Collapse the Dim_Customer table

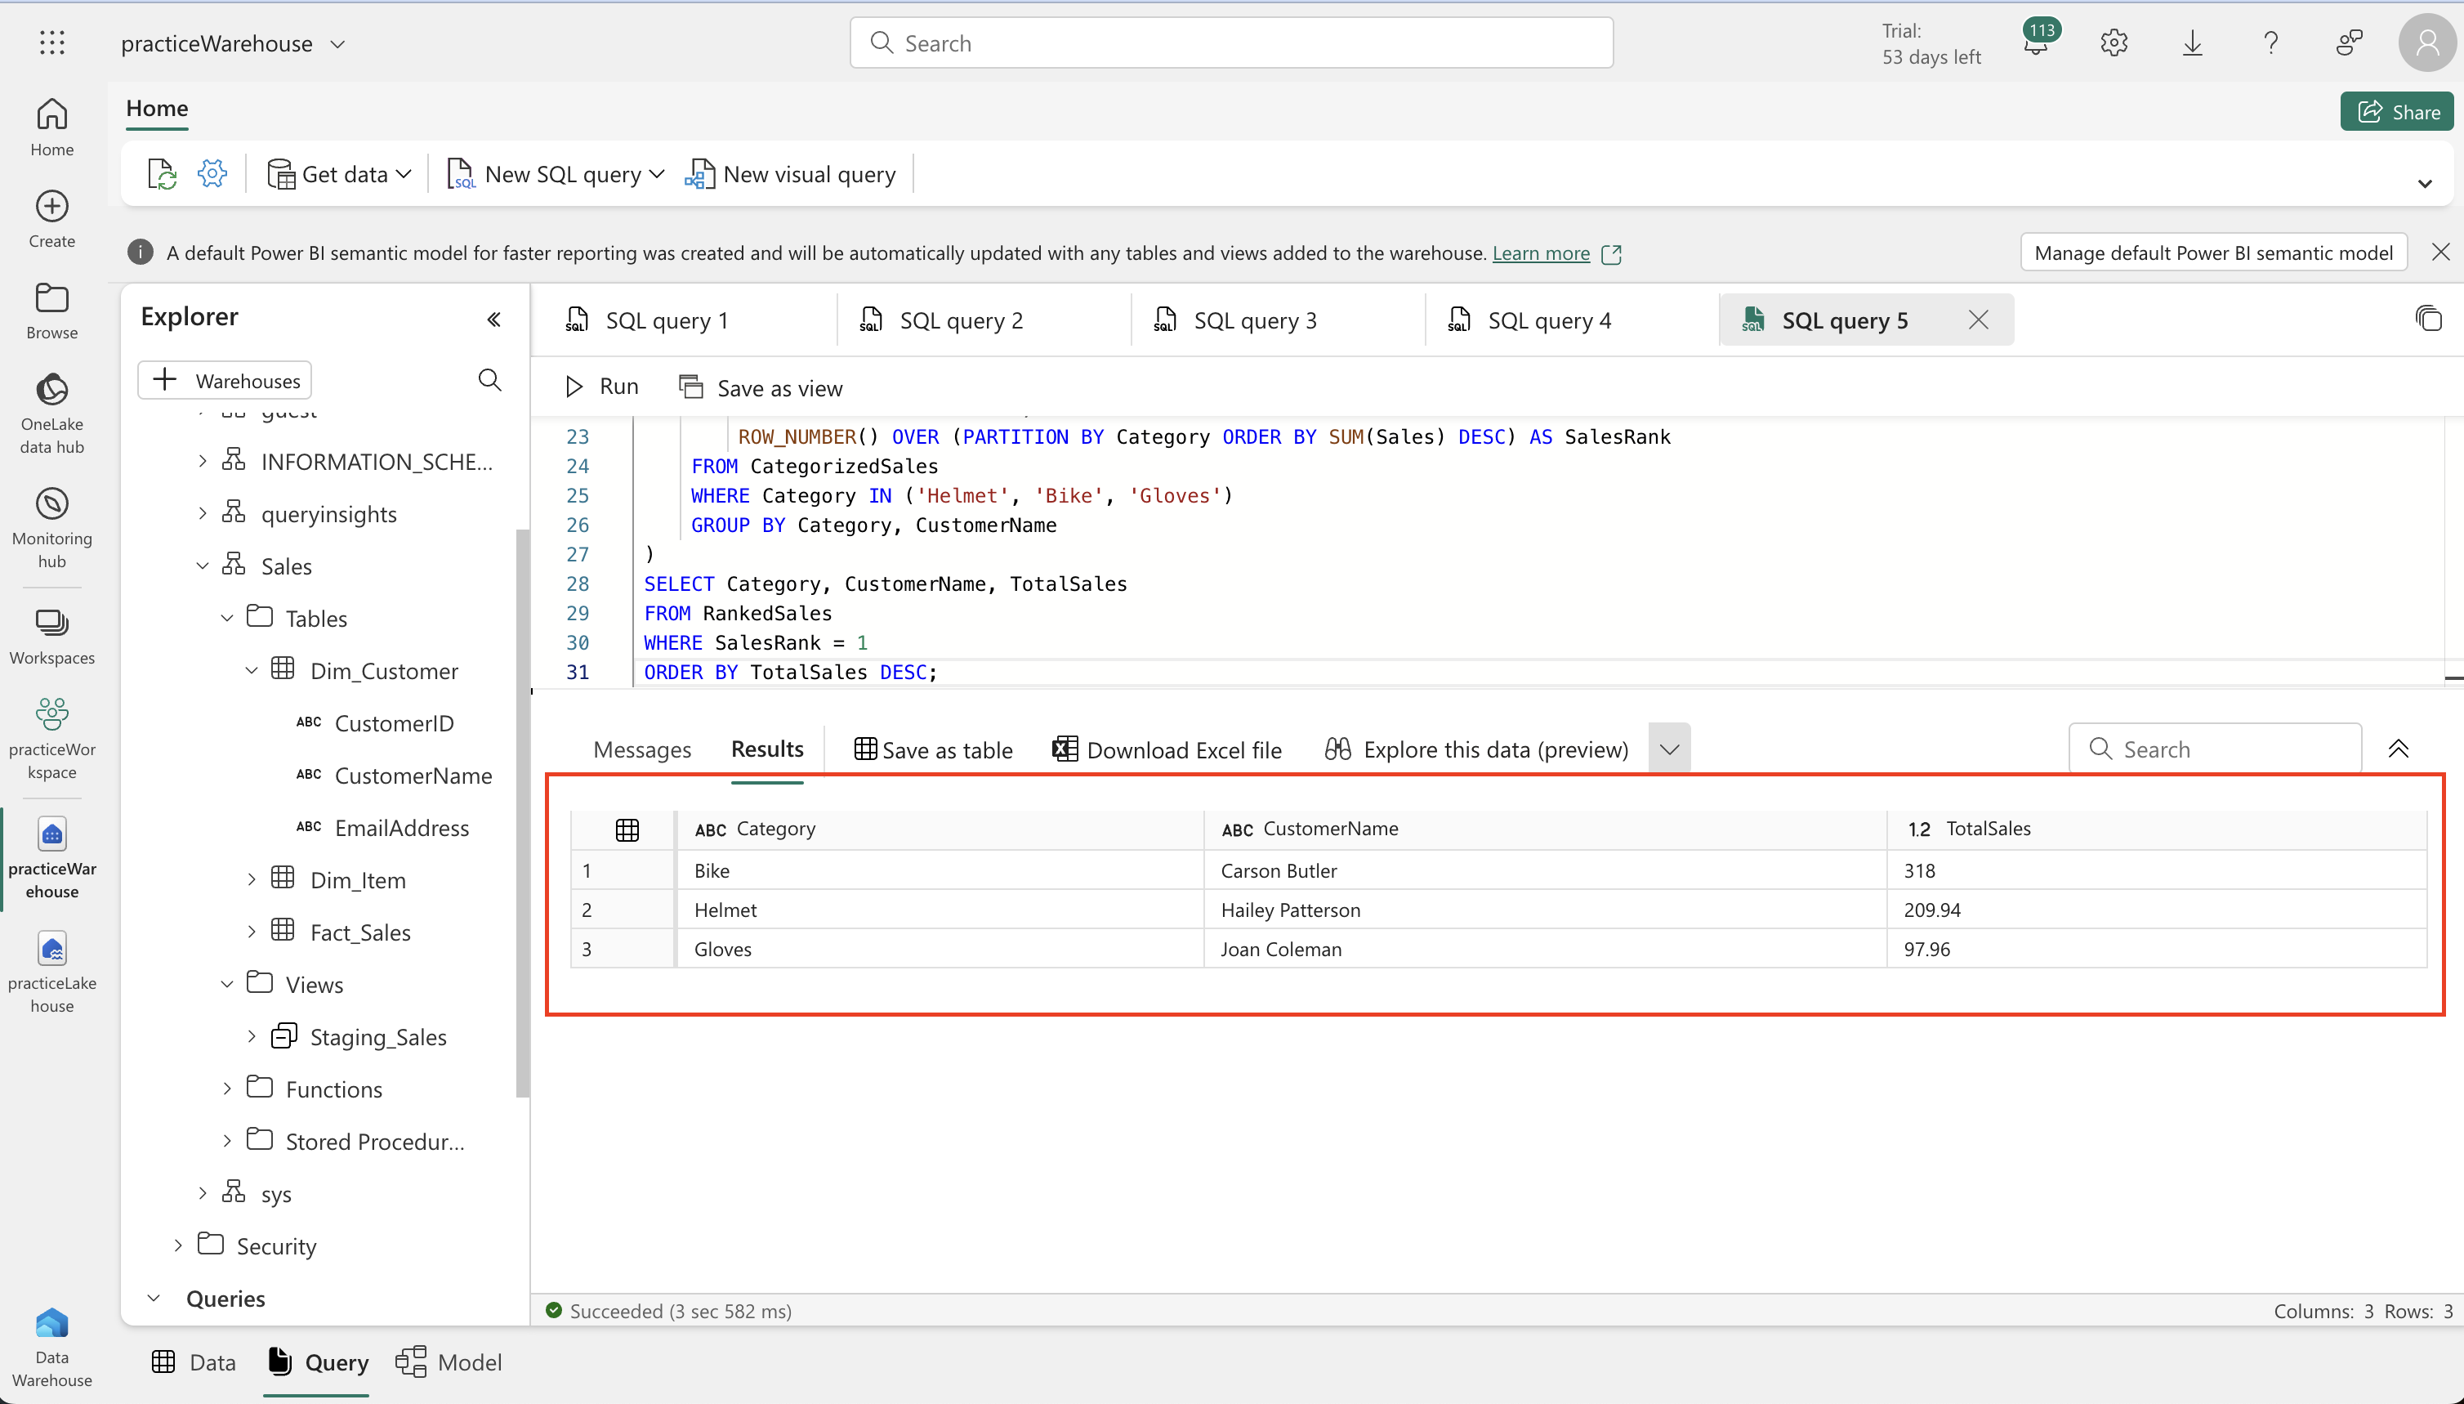252,670
